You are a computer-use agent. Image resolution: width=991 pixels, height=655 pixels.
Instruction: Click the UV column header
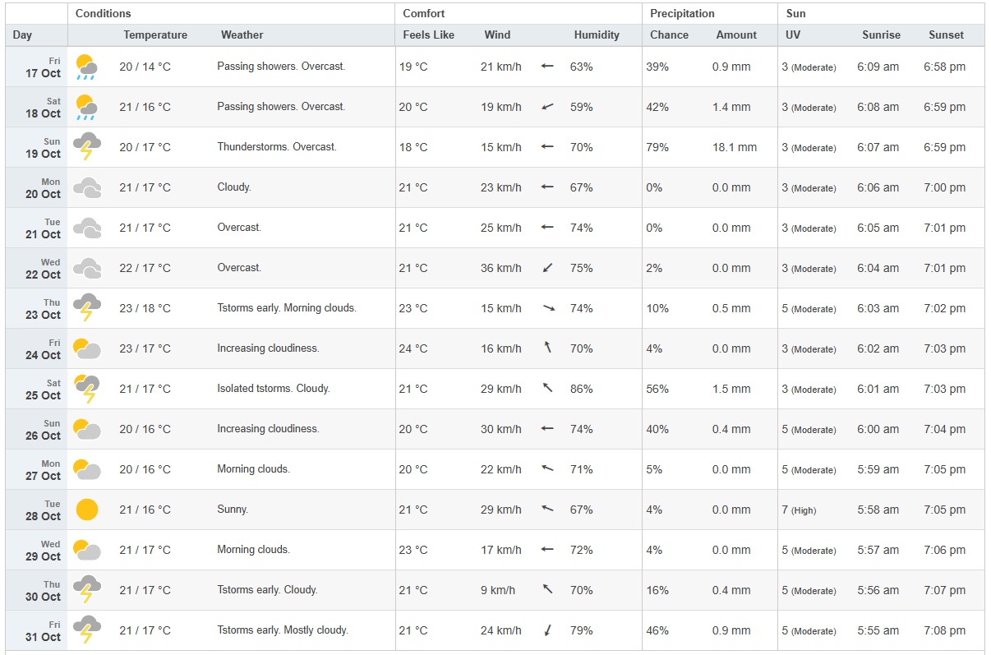[x=793, y=35]
